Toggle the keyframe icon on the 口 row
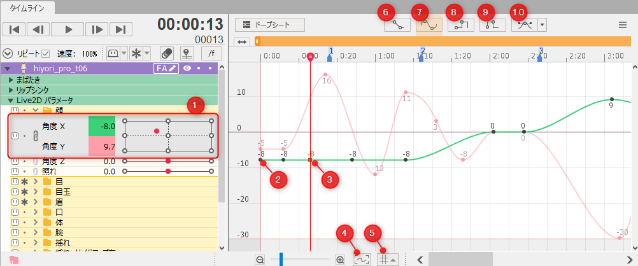 (x=15, y=213)
